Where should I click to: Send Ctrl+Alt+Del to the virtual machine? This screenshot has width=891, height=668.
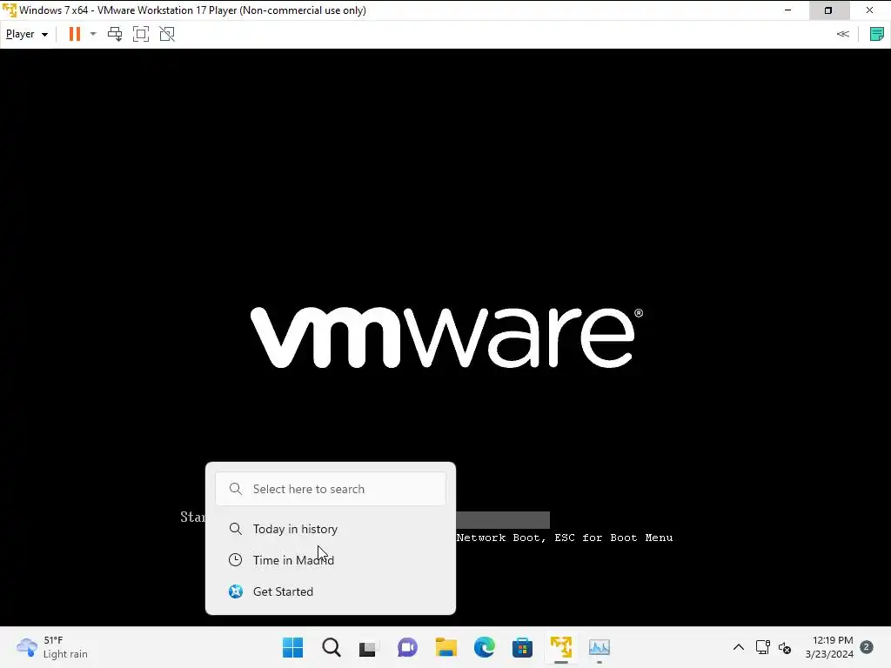point(115,34)
